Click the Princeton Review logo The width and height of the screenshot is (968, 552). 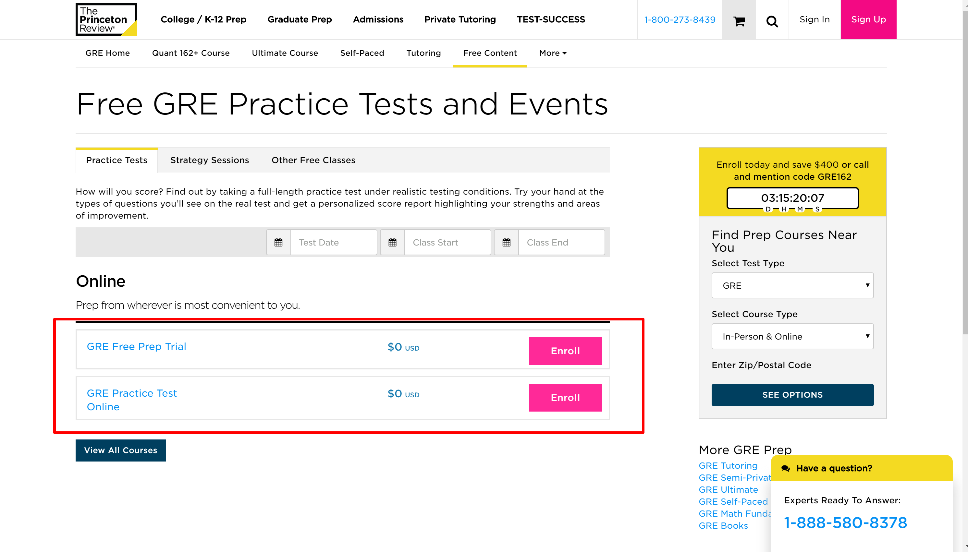click(106, 19)
